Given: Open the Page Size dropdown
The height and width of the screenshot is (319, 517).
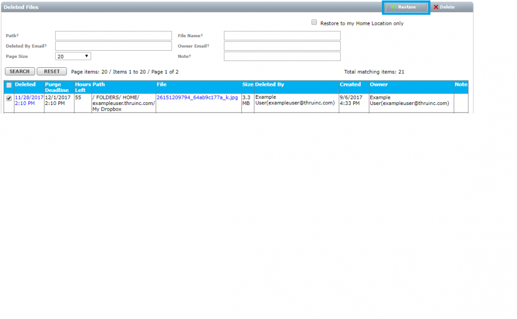Looking at the screenshot, I should tap(73, 56).
